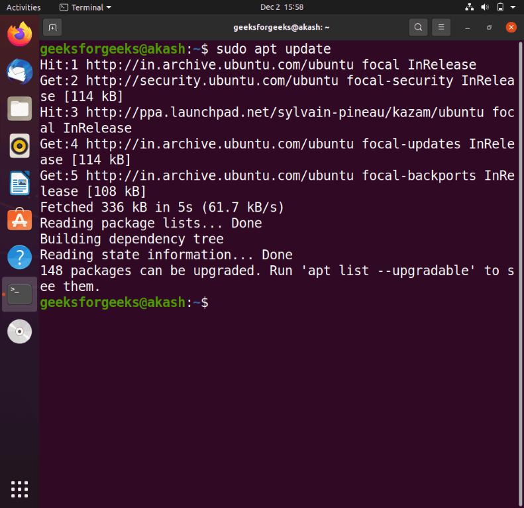Click the 'sudo apt update' command text
The width and height of the screenshot is (524, 508).
point(274,49)
